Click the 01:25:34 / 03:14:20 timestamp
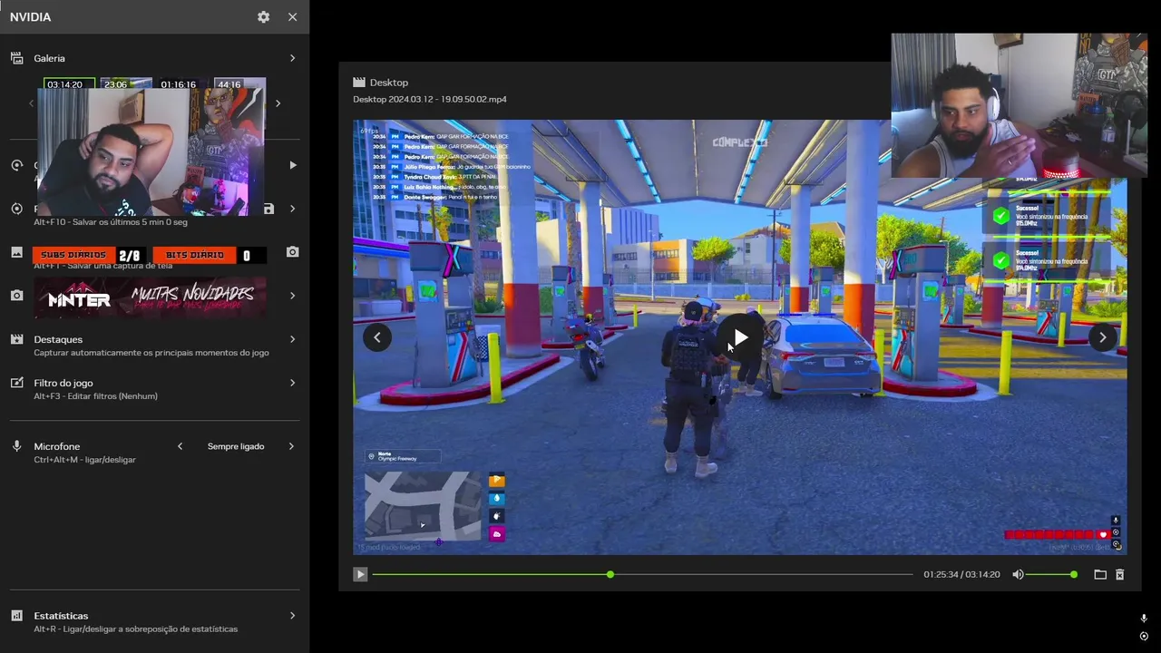Viewport: 1161px width, 653px height. pyautogui.click(x=961, y=575)
